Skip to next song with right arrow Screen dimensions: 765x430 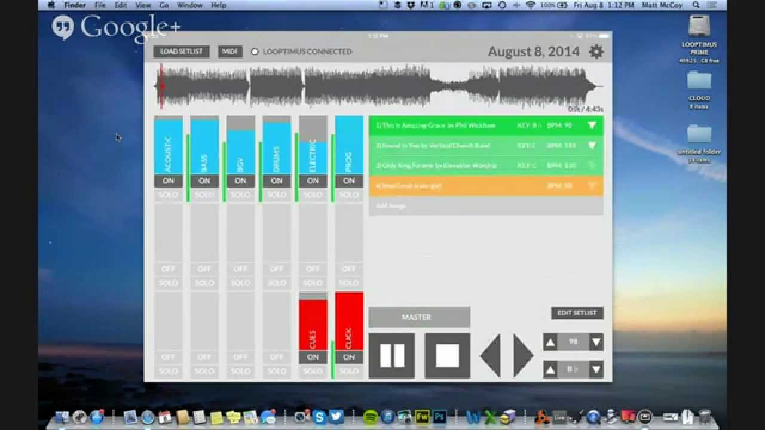coord(523,356)
